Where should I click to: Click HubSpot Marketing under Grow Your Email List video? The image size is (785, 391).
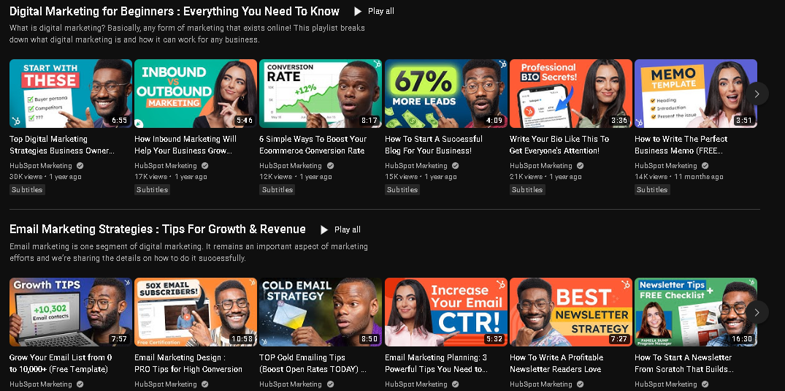pos(41,384)
